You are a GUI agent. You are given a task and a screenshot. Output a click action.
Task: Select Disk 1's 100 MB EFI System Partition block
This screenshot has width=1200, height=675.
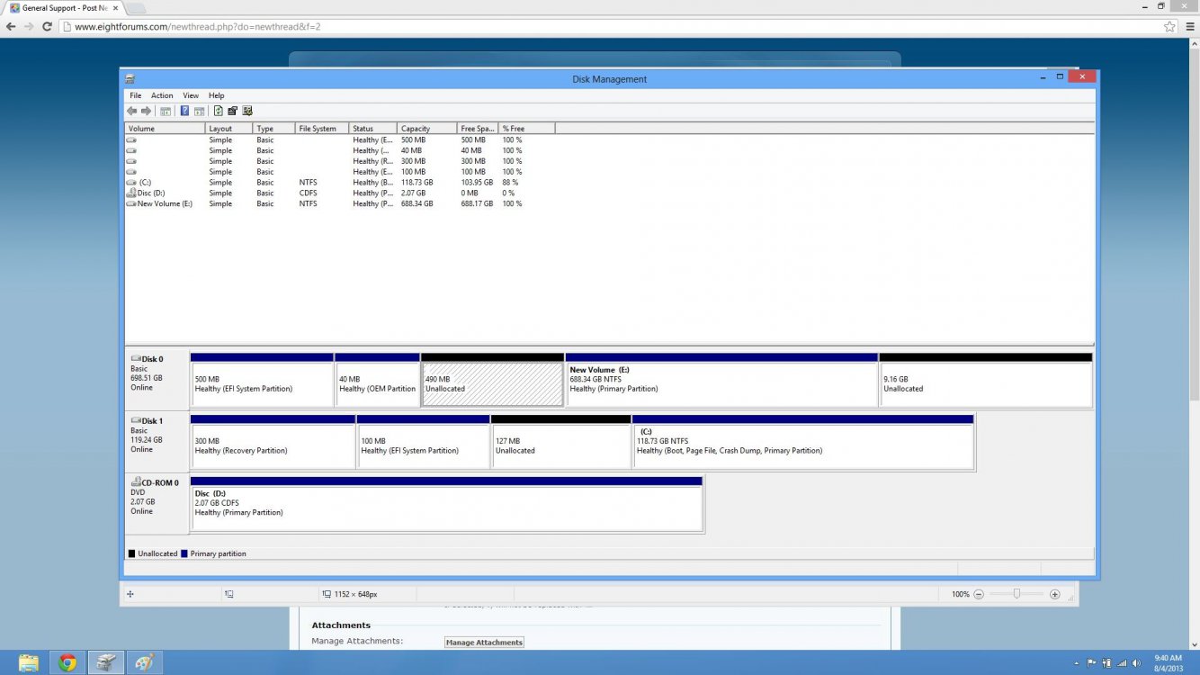tap(423, 442)
